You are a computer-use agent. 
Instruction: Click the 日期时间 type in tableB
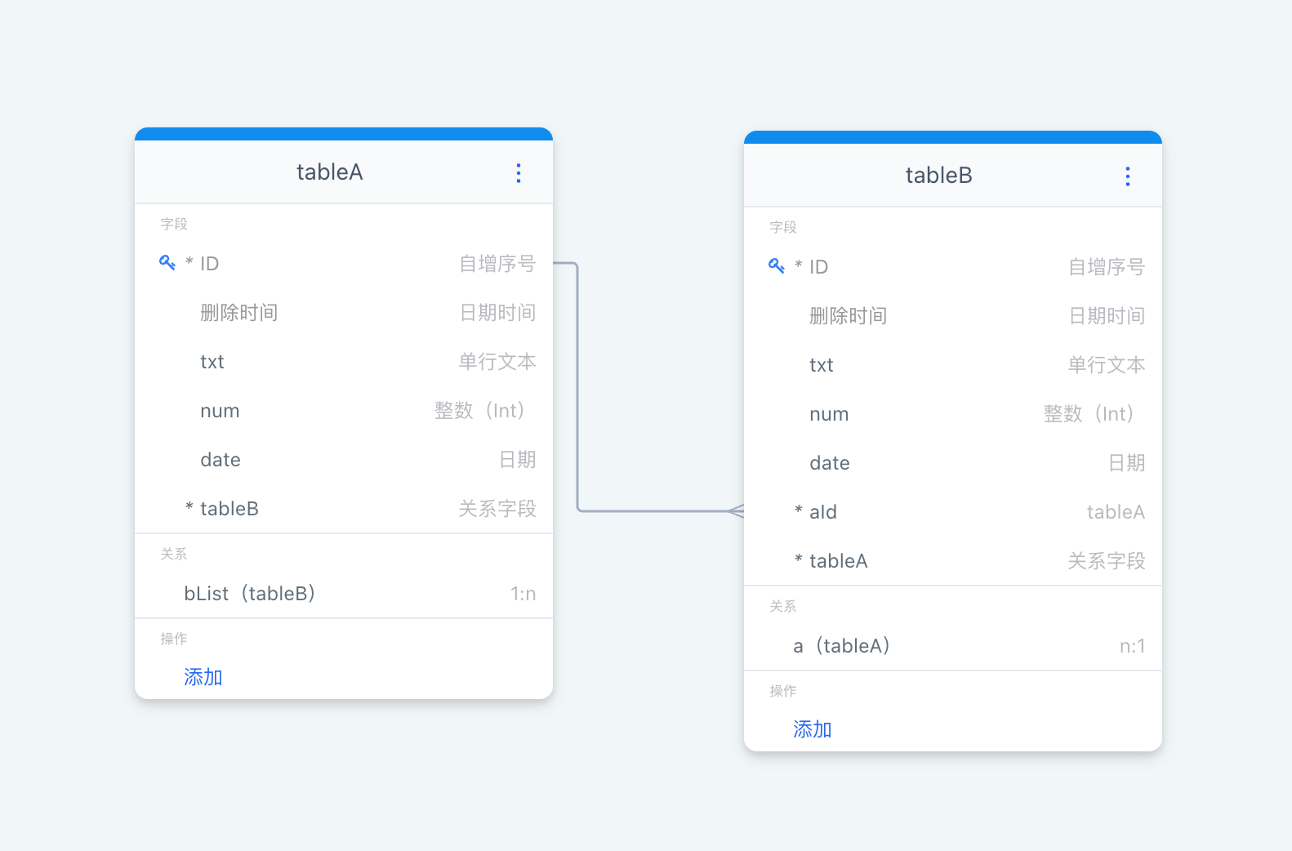click(x=1107, y=316)
